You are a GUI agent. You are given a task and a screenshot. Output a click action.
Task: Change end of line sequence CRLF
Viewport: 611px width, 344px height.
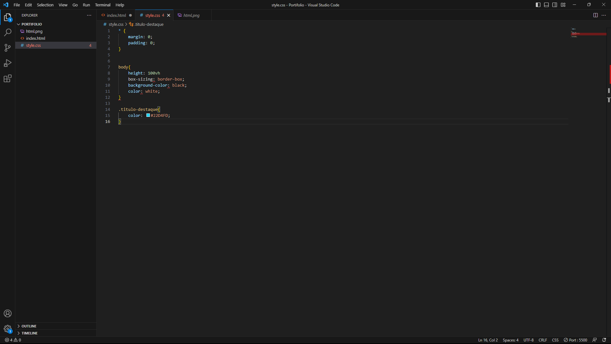543,340
